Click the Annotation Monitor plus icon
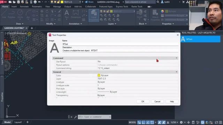The image size is (223, 125). [x=189, y=122]
